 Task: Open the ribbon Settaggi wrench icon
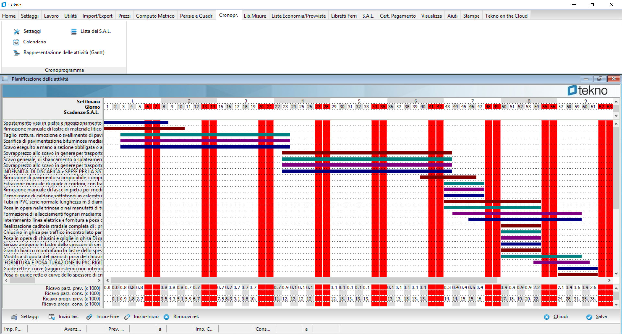(x=17, y=31)
